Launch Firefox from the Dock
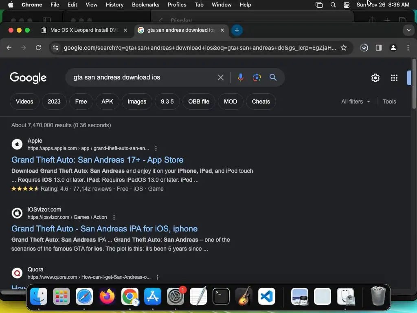The width and height of the screenshot is (417, 313). pos(107,296)
